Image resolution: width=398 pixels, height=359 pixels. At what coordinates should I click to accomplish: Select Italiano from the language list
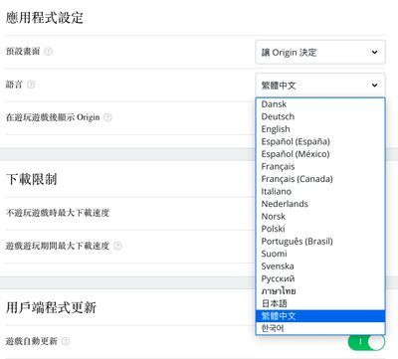(x=320, y=191)
